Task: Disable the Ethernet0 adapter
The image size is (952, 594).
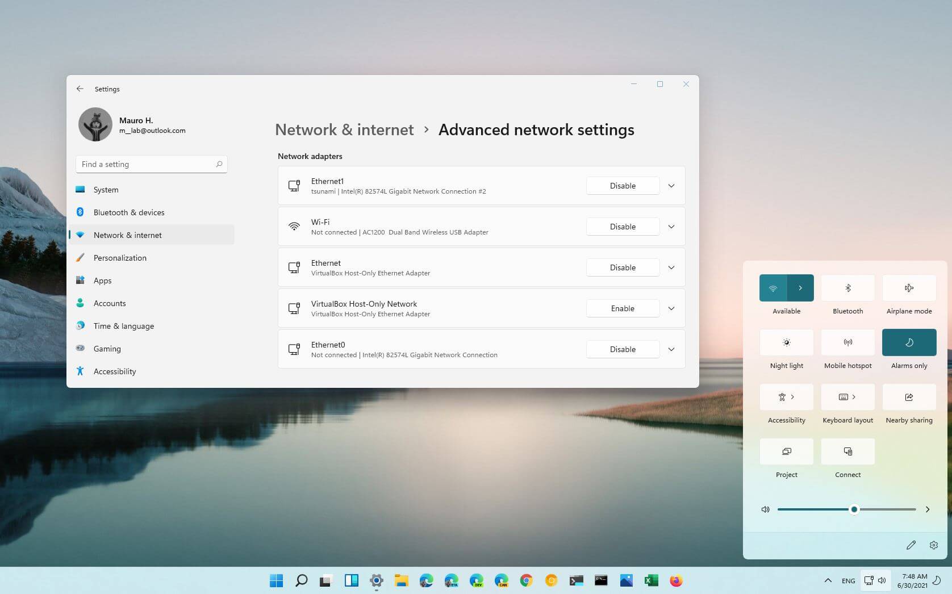Action: pyautogui.click(x=623, y=349)
